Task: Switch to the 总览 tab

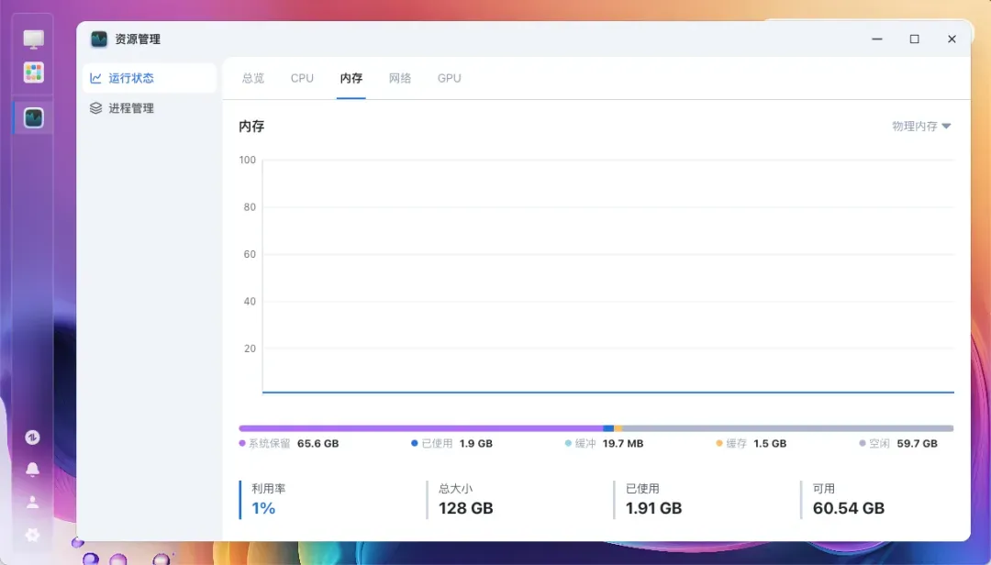Action: coord(253,78)
